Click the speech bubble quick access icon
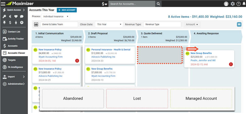The width and height of the screenshot is (246, 114). tap(22, 16)
